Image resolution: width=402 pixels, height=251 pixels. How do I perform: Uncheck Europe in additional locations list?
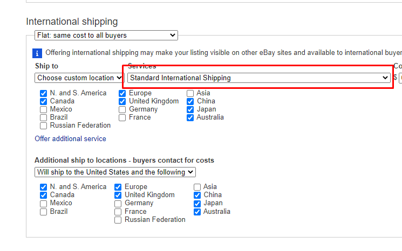tap(118, 187)
